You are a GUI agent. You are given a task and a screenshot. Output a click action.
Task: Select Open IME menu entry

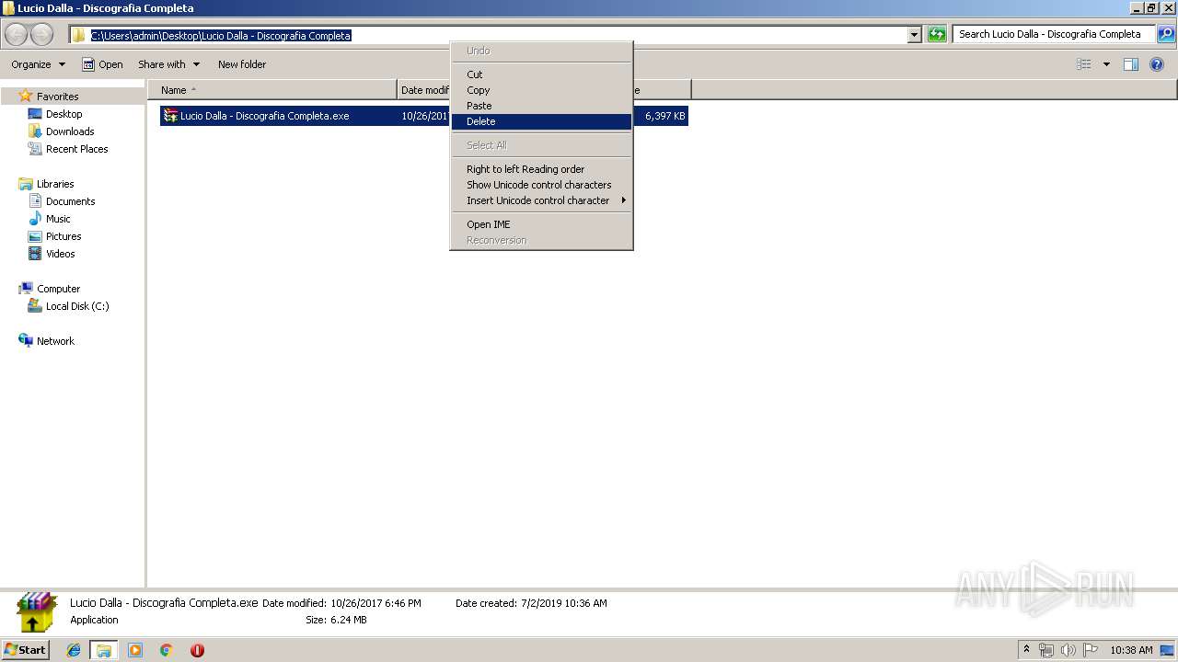(541, 224)
